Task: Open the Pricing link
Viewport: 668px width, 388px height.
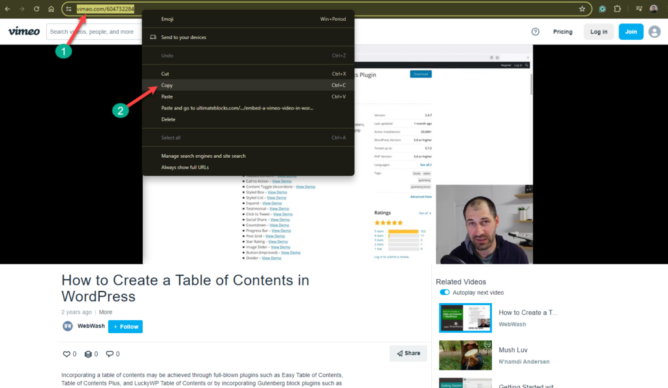Action: [x=562, y=31]
